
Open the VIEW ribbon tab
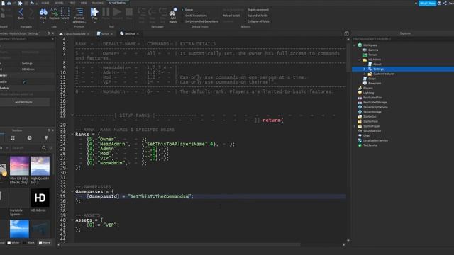click(x=84, y=3)
